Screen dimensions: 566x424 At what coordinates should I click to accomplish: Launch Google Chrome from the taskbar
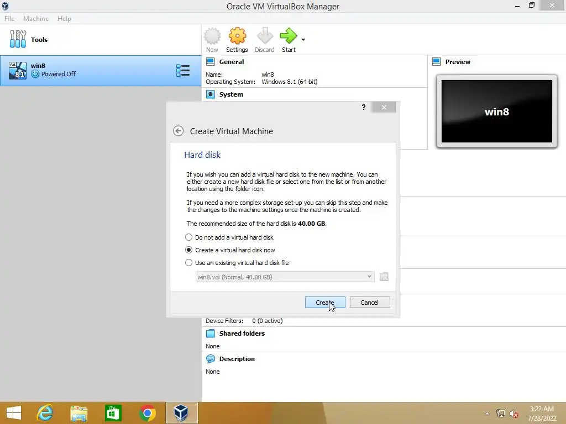tap(147, 413)
